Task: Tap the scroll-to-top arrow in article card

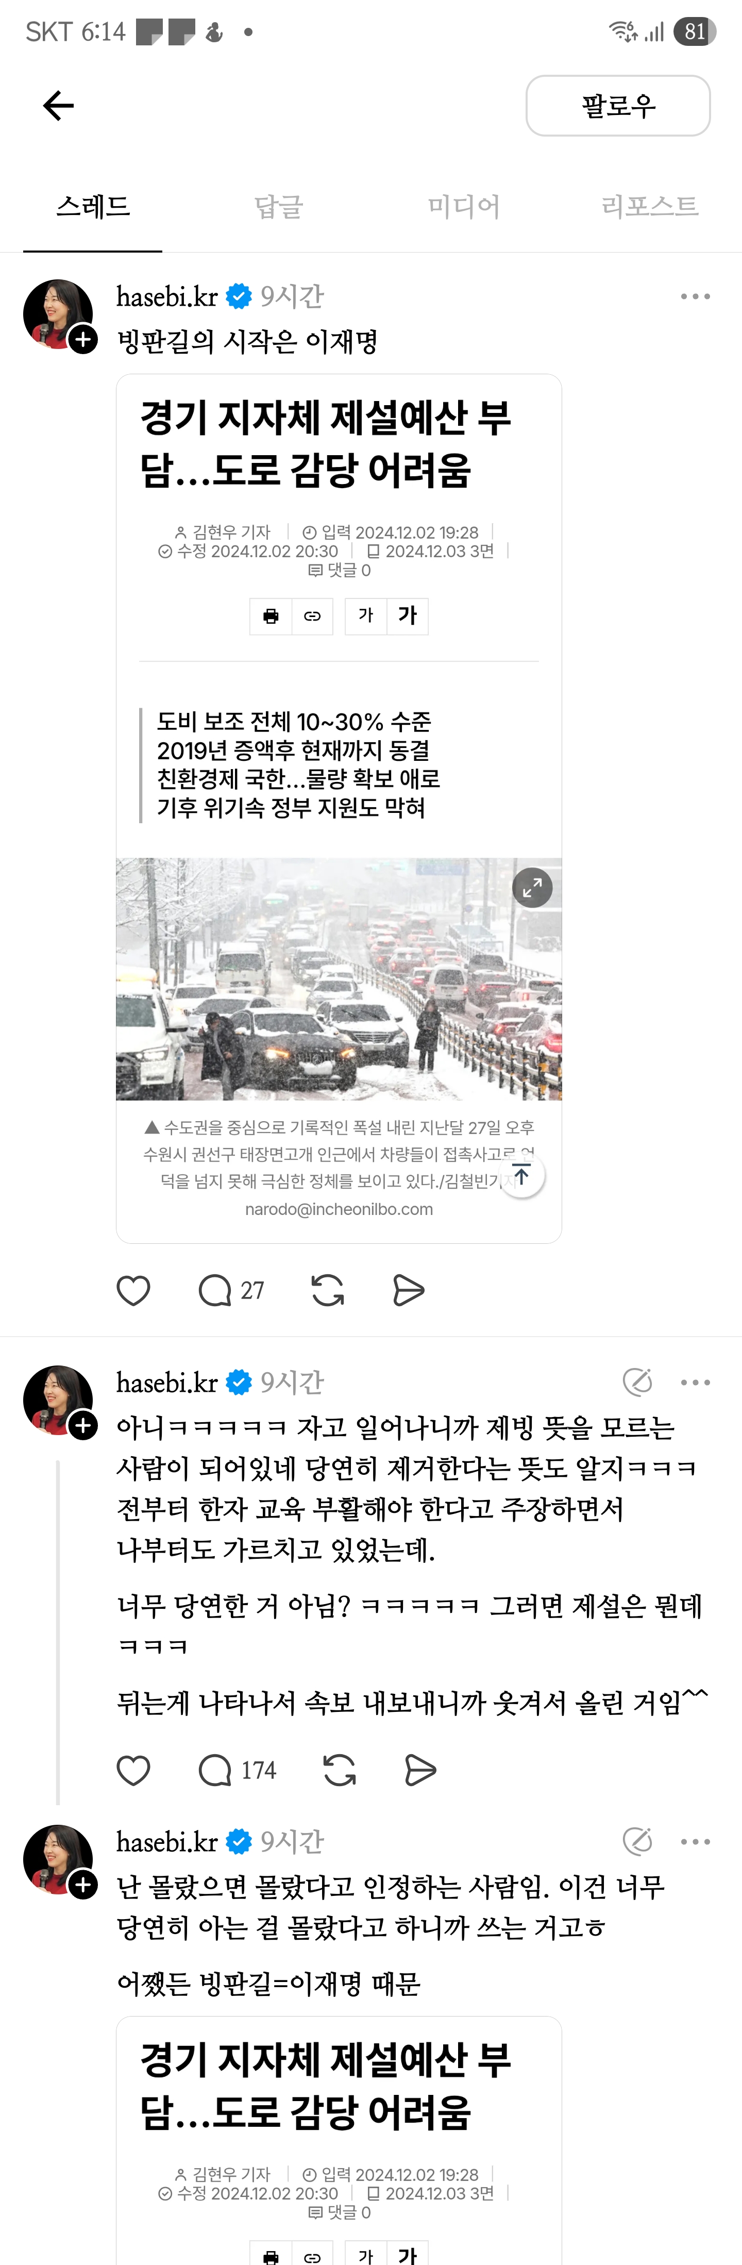Action: coord(521,1176)
